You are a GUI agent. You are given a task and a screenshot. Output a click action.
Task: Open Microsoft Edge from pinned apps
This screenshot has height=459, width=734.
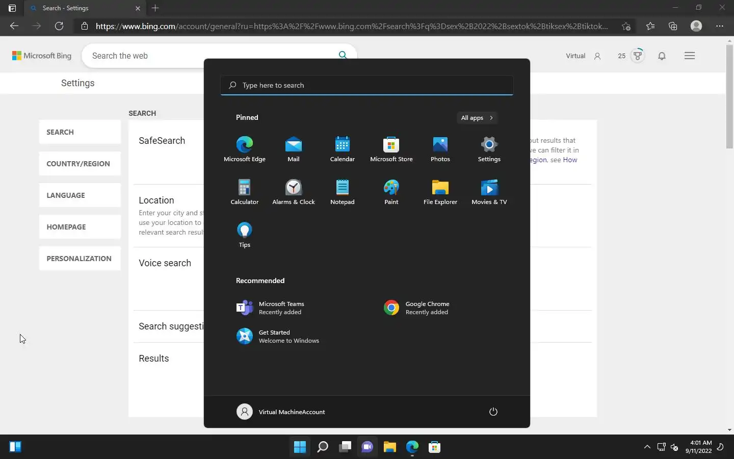coord(245,149)
